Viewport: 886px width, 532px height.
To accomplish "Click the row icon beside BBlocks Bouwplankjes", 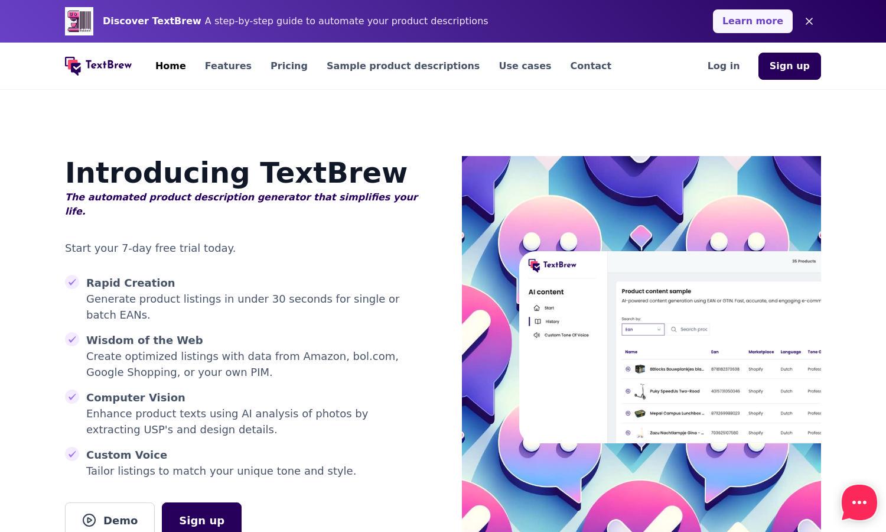I will tap(628, 369).
